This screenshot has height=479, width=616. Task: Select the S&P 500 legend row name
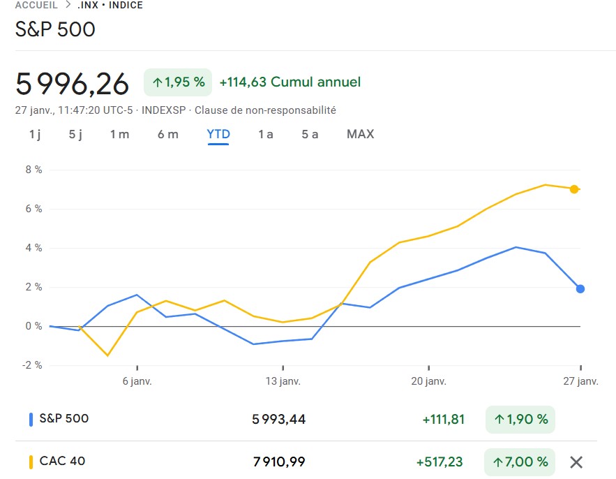(64, 418)
